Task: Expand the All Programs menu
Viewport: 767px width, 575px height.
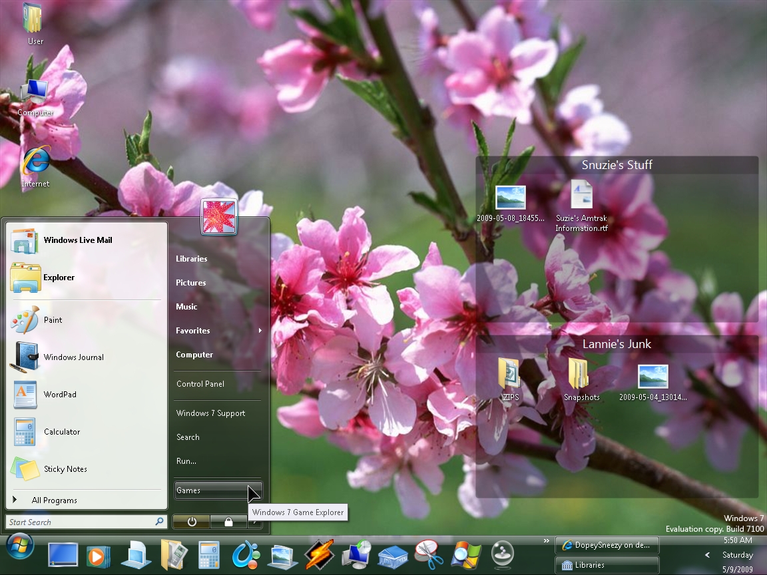Action: coord(55,500)
